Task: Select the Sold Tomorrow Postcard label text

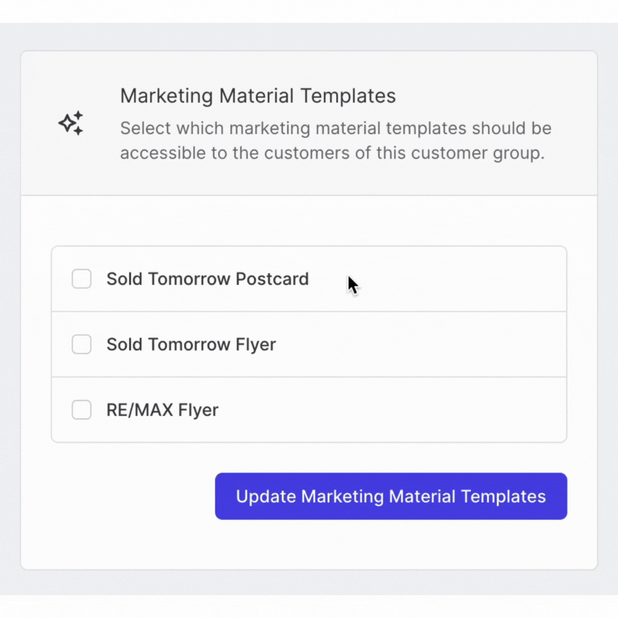Action: [x=208, y=279]
